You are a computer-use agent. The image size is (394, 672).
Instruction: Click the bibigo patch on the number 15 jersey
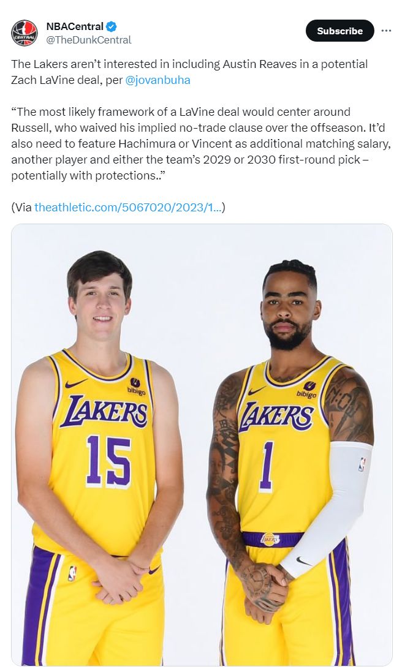[x=135, y=386]
